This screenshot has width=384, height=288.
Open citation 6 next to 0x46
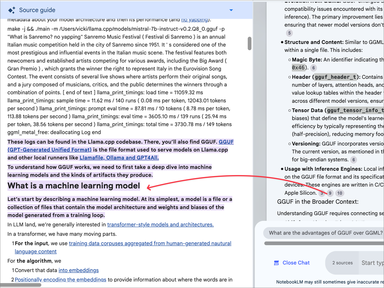(x=313, y=68)
